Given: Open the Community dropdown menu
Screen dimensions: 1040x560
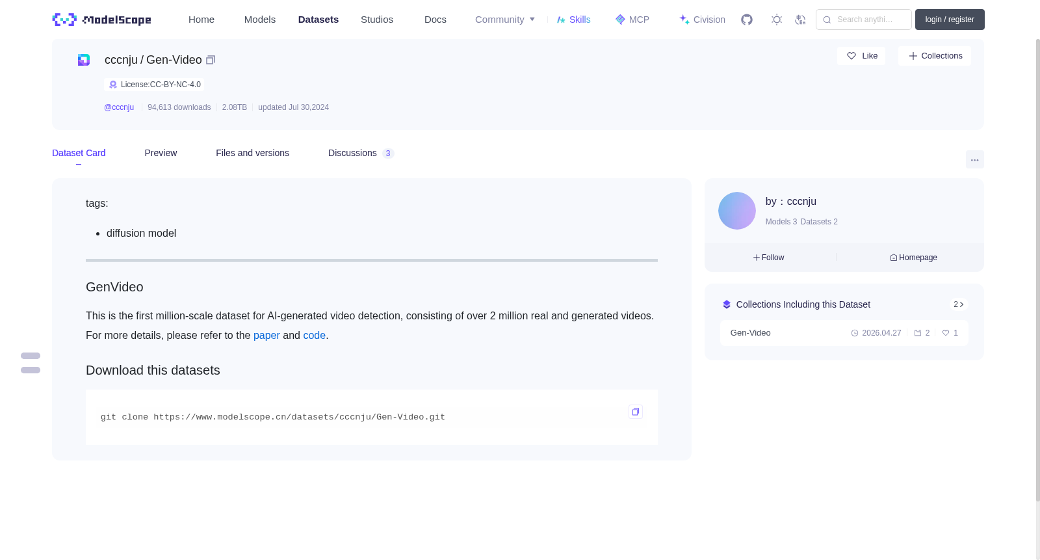Looking at the screenshot, I should [505, 20].
